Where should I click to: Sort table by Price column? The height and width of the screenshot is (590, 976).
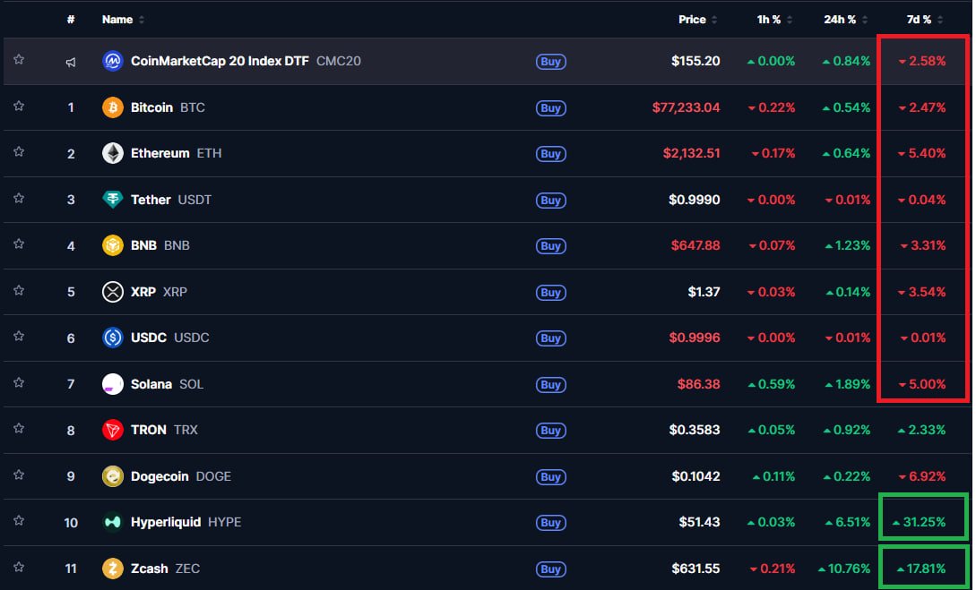point(697,20)
